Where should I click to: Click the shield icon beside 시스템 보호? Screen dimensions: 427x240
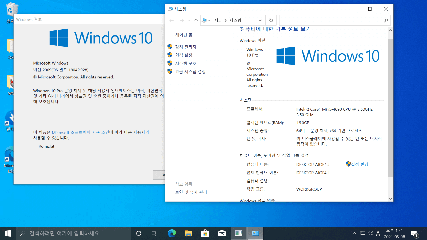point(170,63)
